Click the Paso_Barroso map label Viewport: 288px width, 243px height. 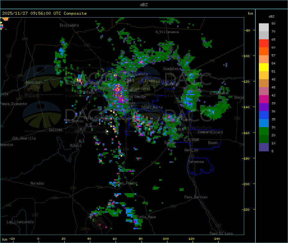[x=196, y=197]
